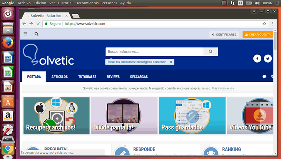Image resolution: width=281 pixels, height=159 pixels.
Task: Open Amazon launcher icon
Action: pos(8,116)
